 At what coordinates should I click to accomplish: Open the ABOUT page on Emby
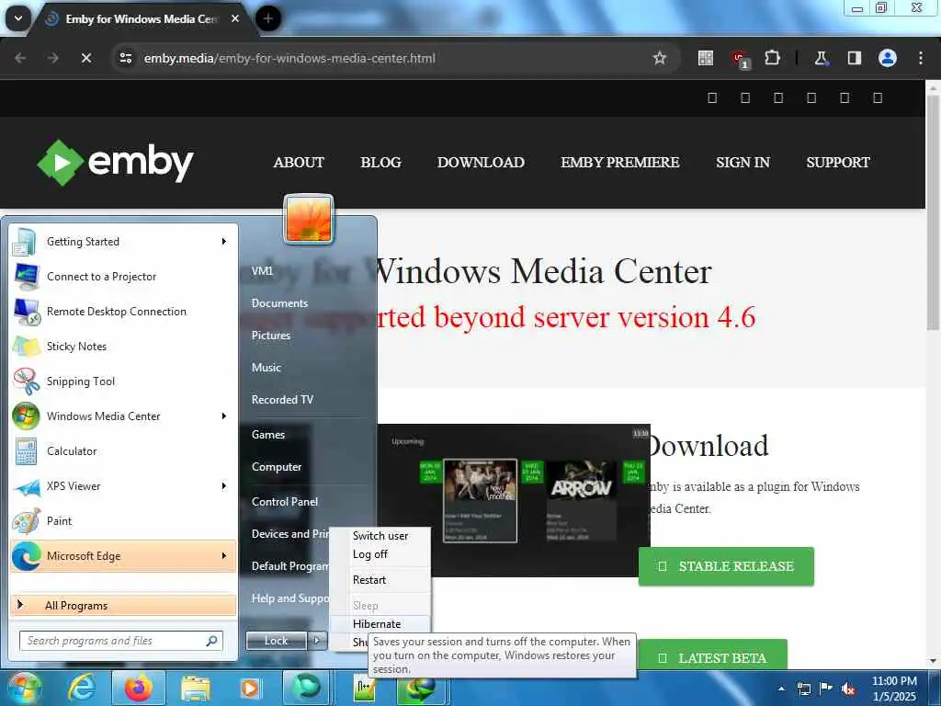coord(299,162)
